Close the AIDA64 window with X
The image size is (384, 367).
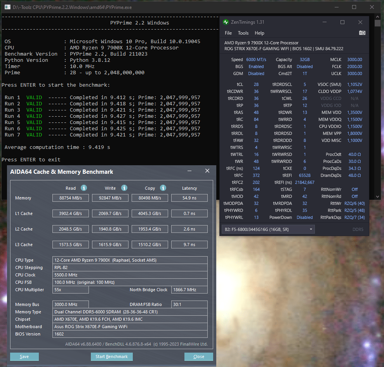pos(207,171)
